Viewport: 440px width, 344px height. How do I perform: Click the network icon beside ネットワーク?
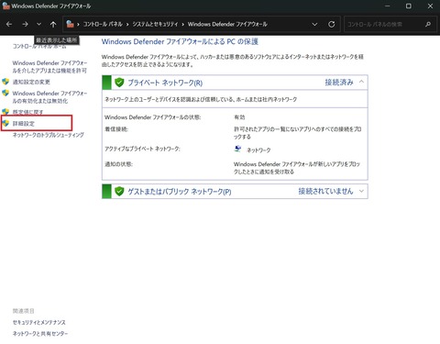click(x=237, y=149)
